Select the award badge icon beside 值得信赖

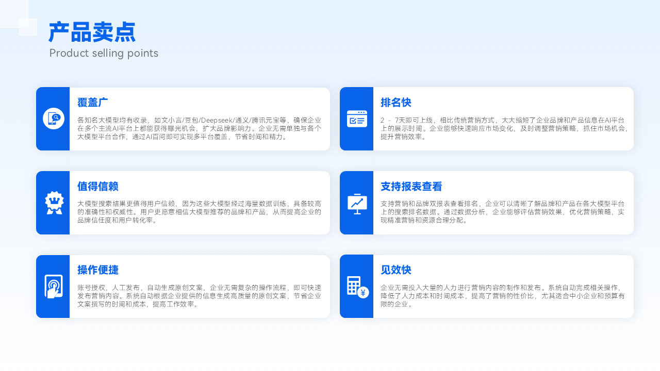[x=54, y=203]
